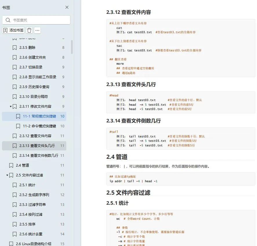Go to bookmark 2.5.2 生成数字序列

[x=34, y=195]
